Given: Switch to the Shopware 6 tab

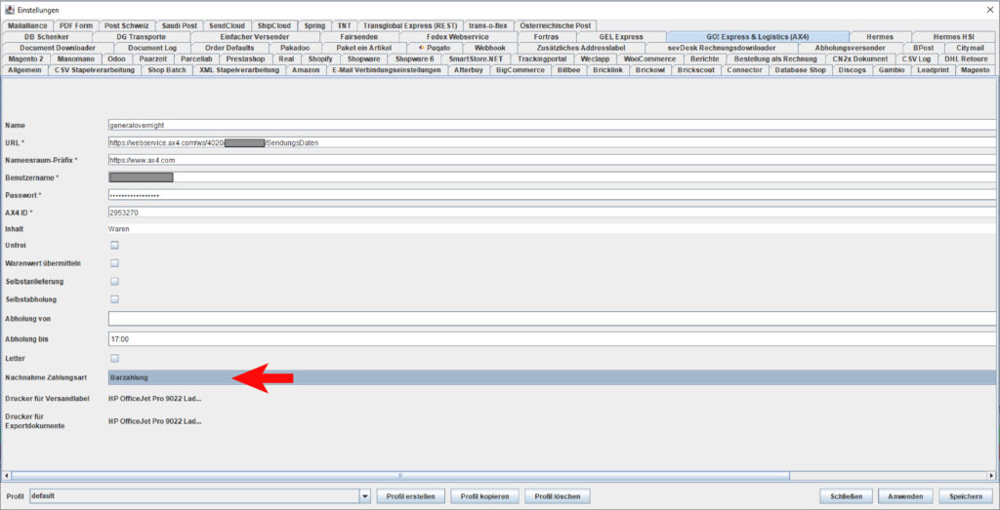Looking at the screenshot, I should click(414, 59).
